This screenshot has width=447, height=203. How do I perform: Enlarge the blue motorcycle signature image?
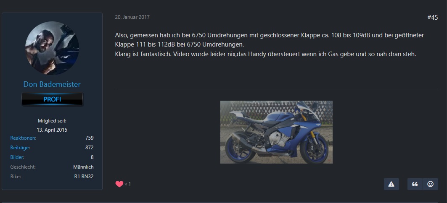point(276,132)
